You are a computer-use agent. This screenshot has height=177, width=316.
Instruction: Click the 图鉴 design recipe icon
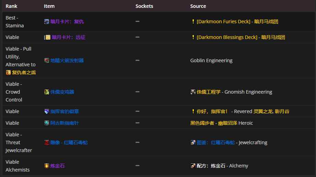point(193,142)
